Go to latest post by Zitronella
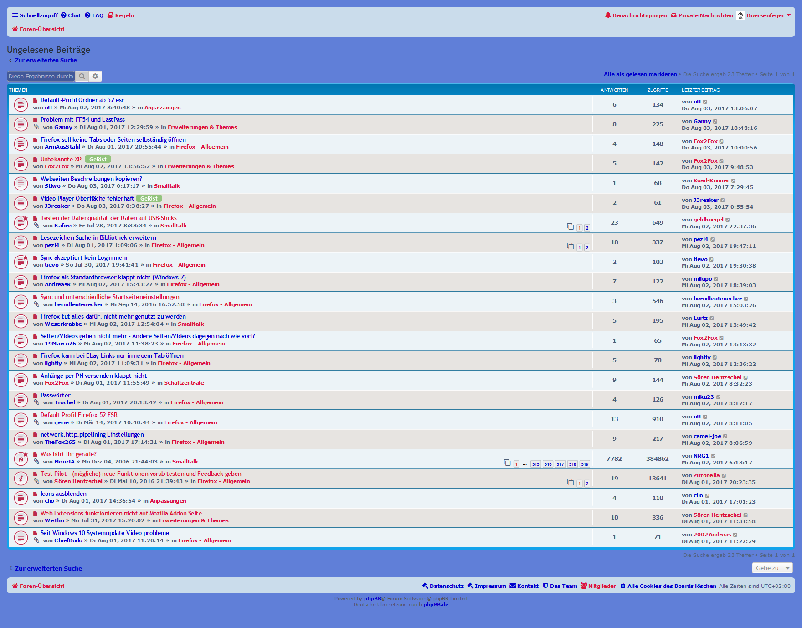Screen dimensions: 802x628 point(724,476)
